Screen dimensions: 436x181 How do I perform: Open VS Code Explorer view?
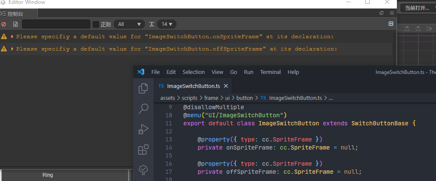143,88
